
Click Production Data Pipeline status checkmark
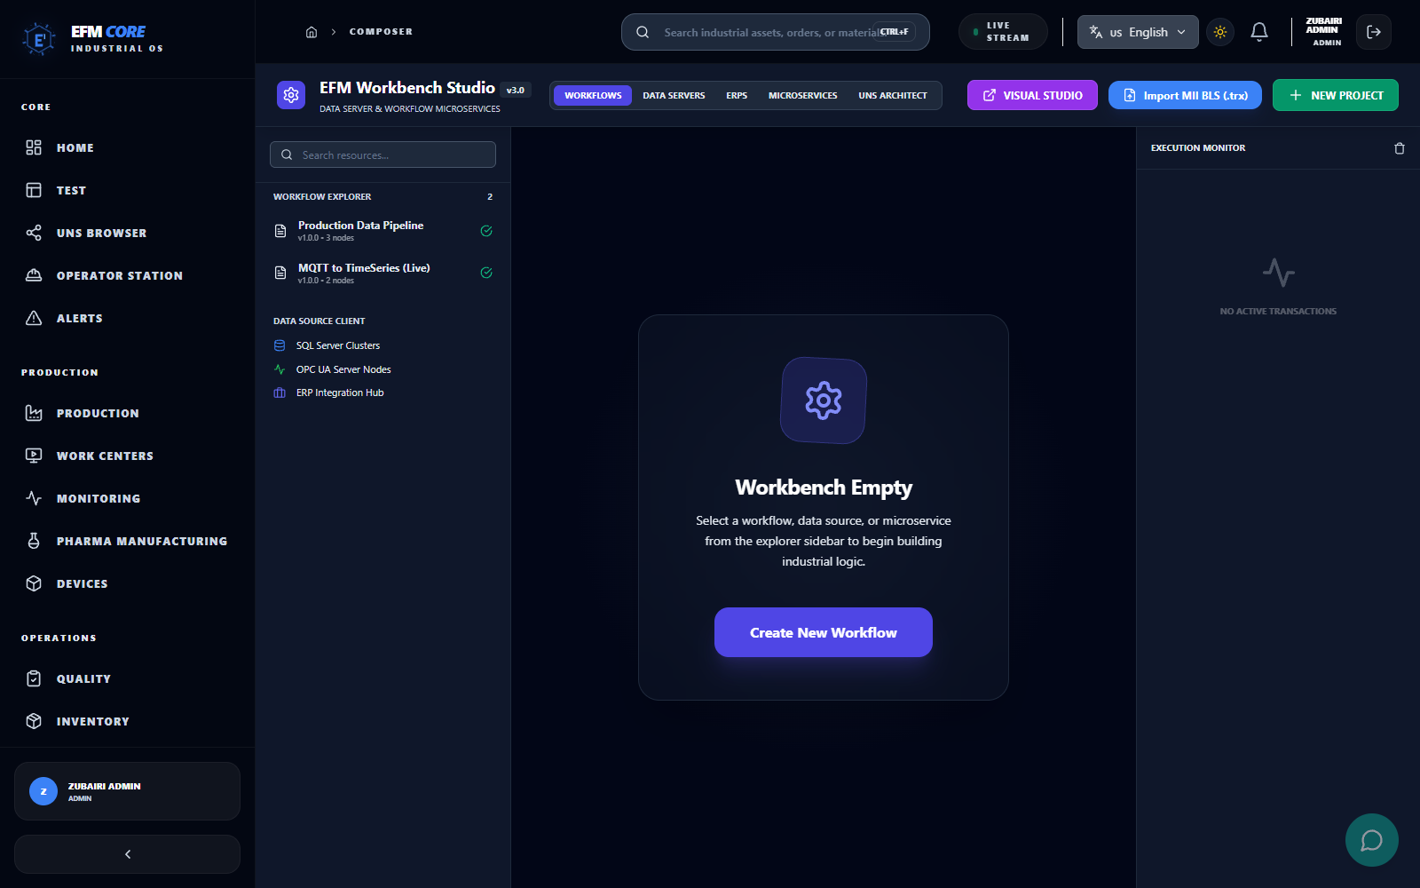486,231
